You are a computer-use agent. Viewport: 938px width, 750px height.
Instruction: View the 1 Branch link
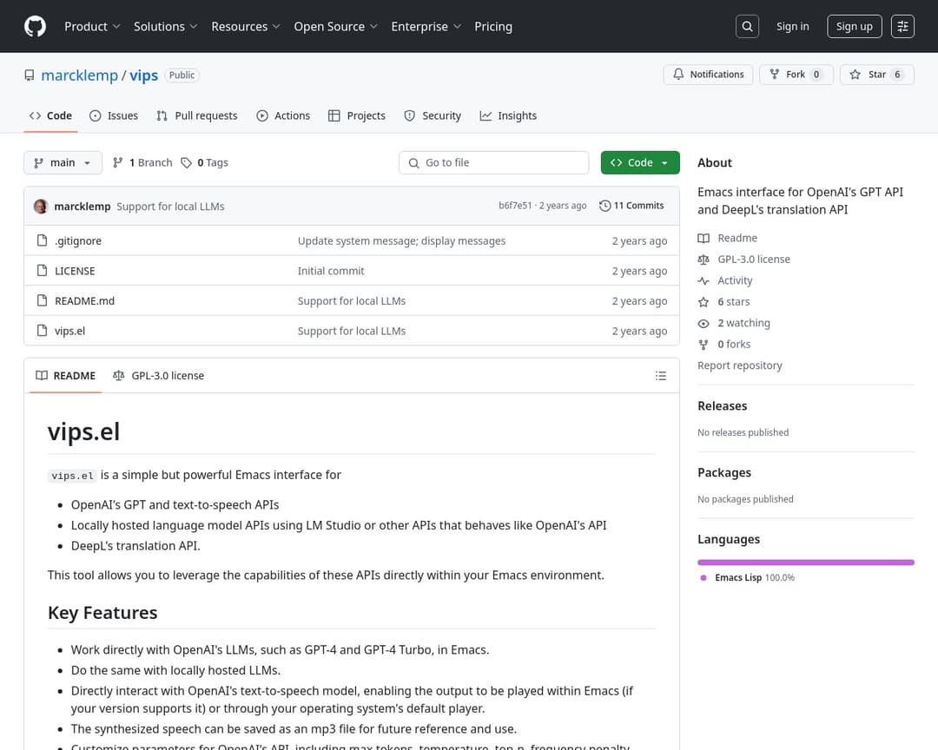pyautogui.click(x=142, y=162)
